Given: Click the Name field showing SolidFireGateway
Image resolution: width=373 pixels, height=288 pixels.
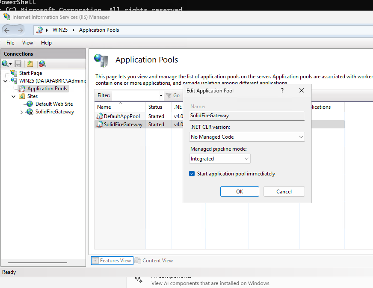Looking at the screenshot, I should click(x=247, y=116).
